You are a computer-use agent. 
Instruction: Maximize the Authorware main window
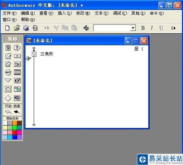[x=170, y=5]
